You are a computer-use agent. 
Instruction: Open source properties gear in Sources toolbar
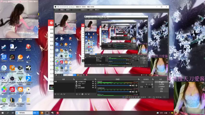(x=82, y=94)
